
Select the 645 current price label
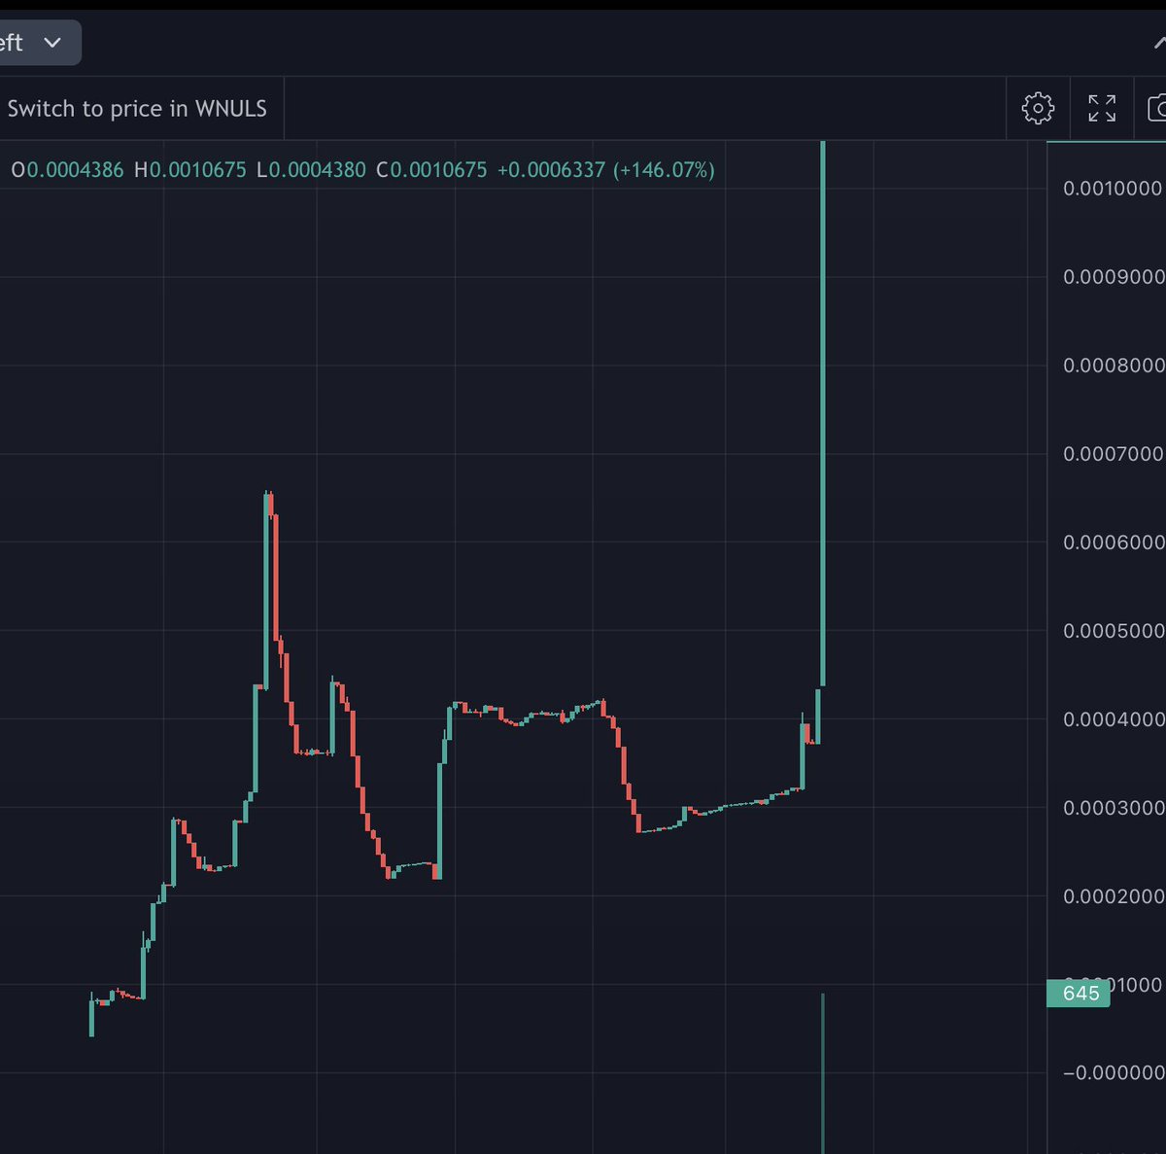[1079, 994]
